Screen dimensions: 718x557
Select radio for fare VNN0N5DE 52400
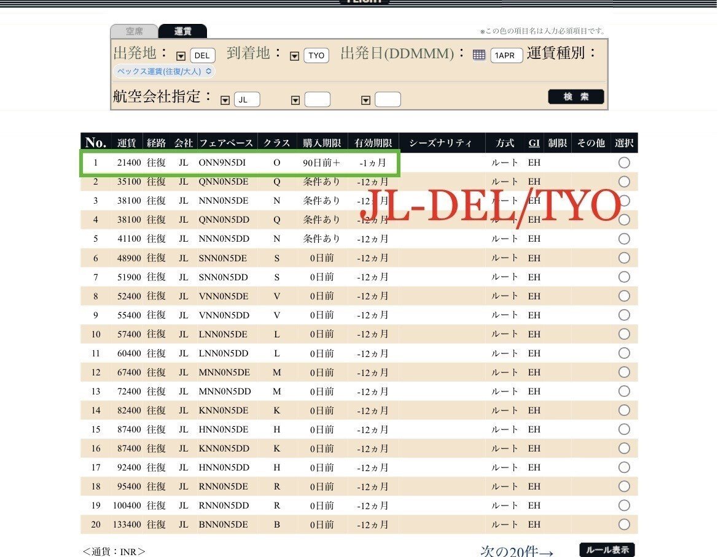point(623,296)
